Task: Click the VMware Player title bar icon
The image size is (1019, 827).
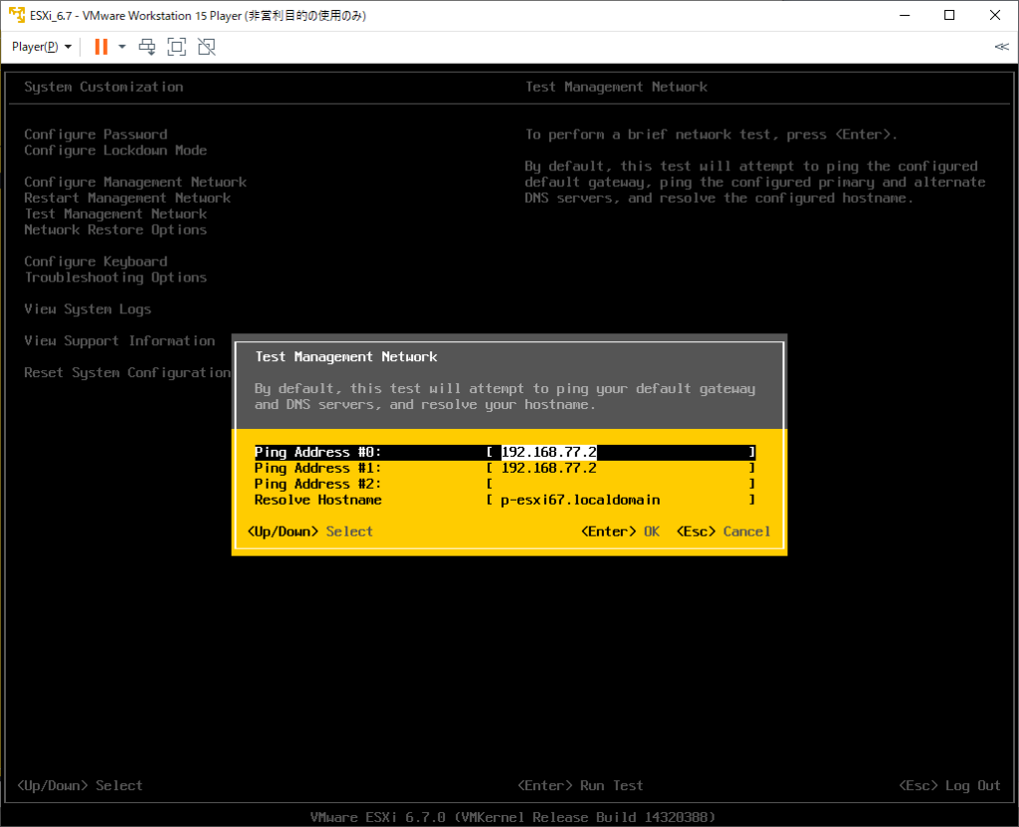Action: (17, 15)
